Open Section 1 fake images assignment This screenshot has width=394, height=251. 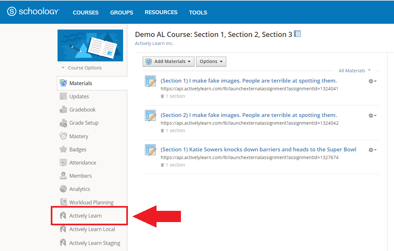(x=249, y=81)
